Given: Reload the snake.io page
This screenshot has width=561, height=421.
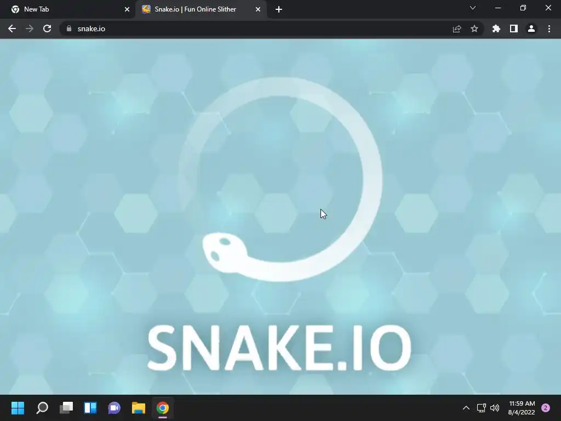Looking at the screenshot, I should 47,29.
